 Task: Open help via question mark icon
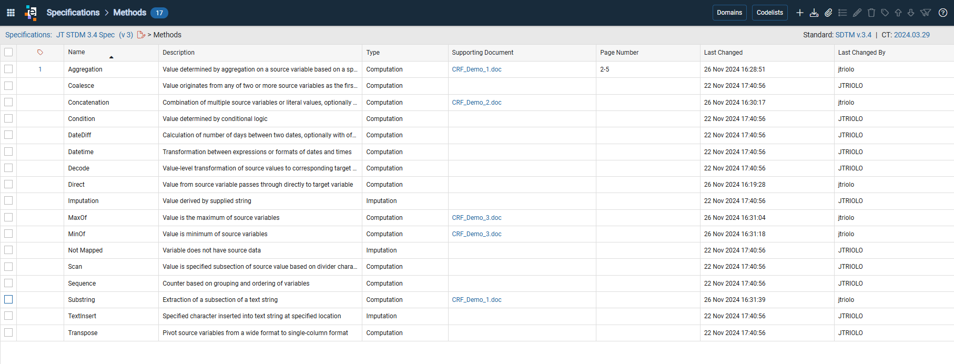point(943,13)
